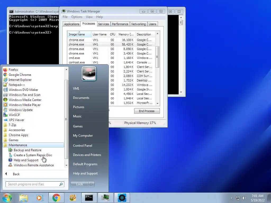Screen dimensions: 271x203
Task: Click the network tray icon
Action: click(238, 198)
